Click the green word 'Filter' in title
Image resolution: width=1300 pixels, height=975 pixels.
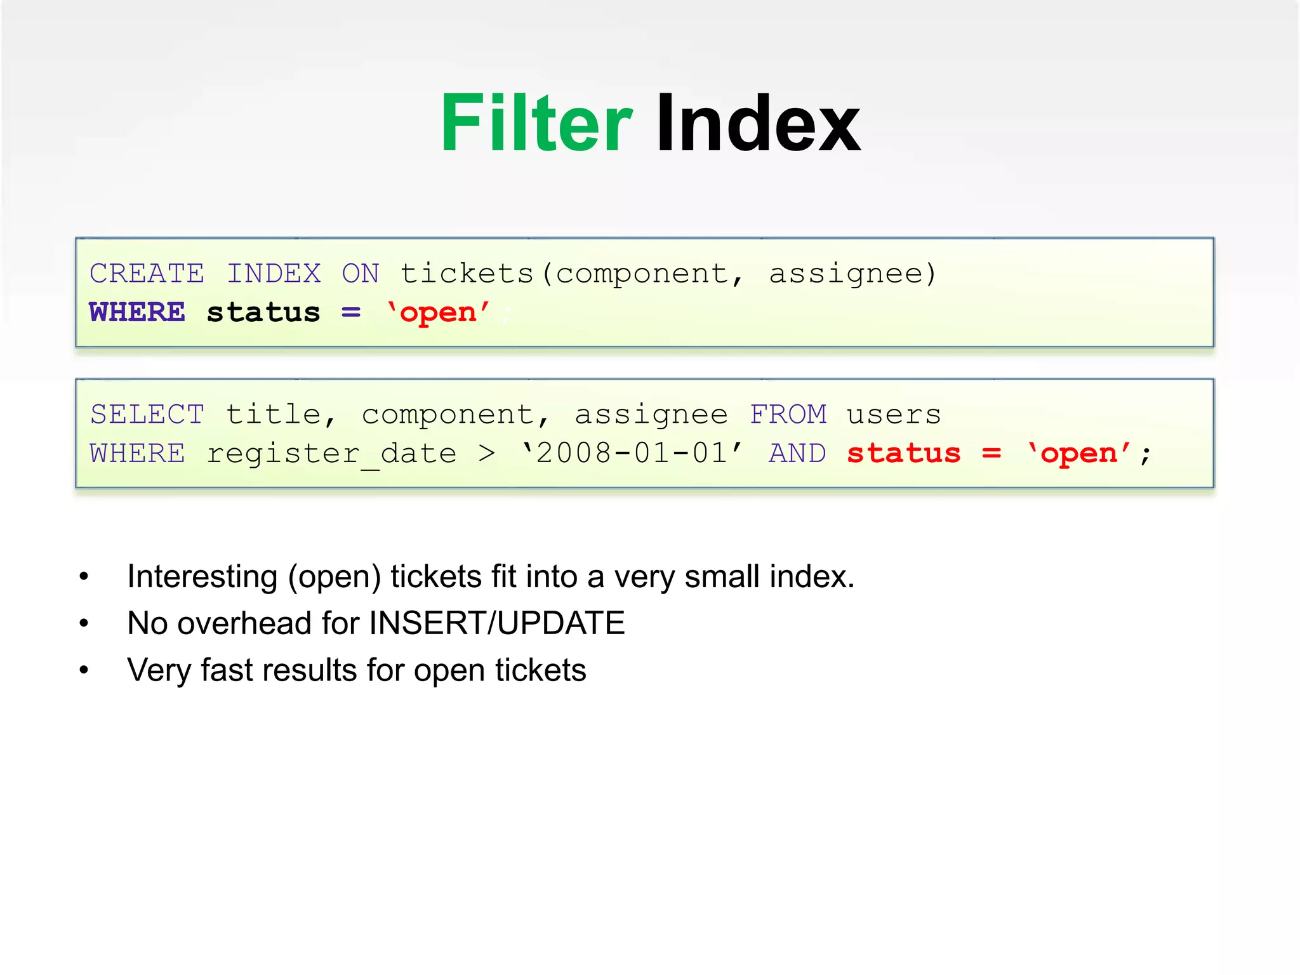pos(536,123)
